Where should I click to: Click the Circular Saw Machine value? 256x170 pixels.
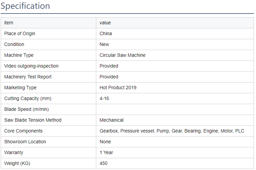pyautogui.click(x=122, y=55)
